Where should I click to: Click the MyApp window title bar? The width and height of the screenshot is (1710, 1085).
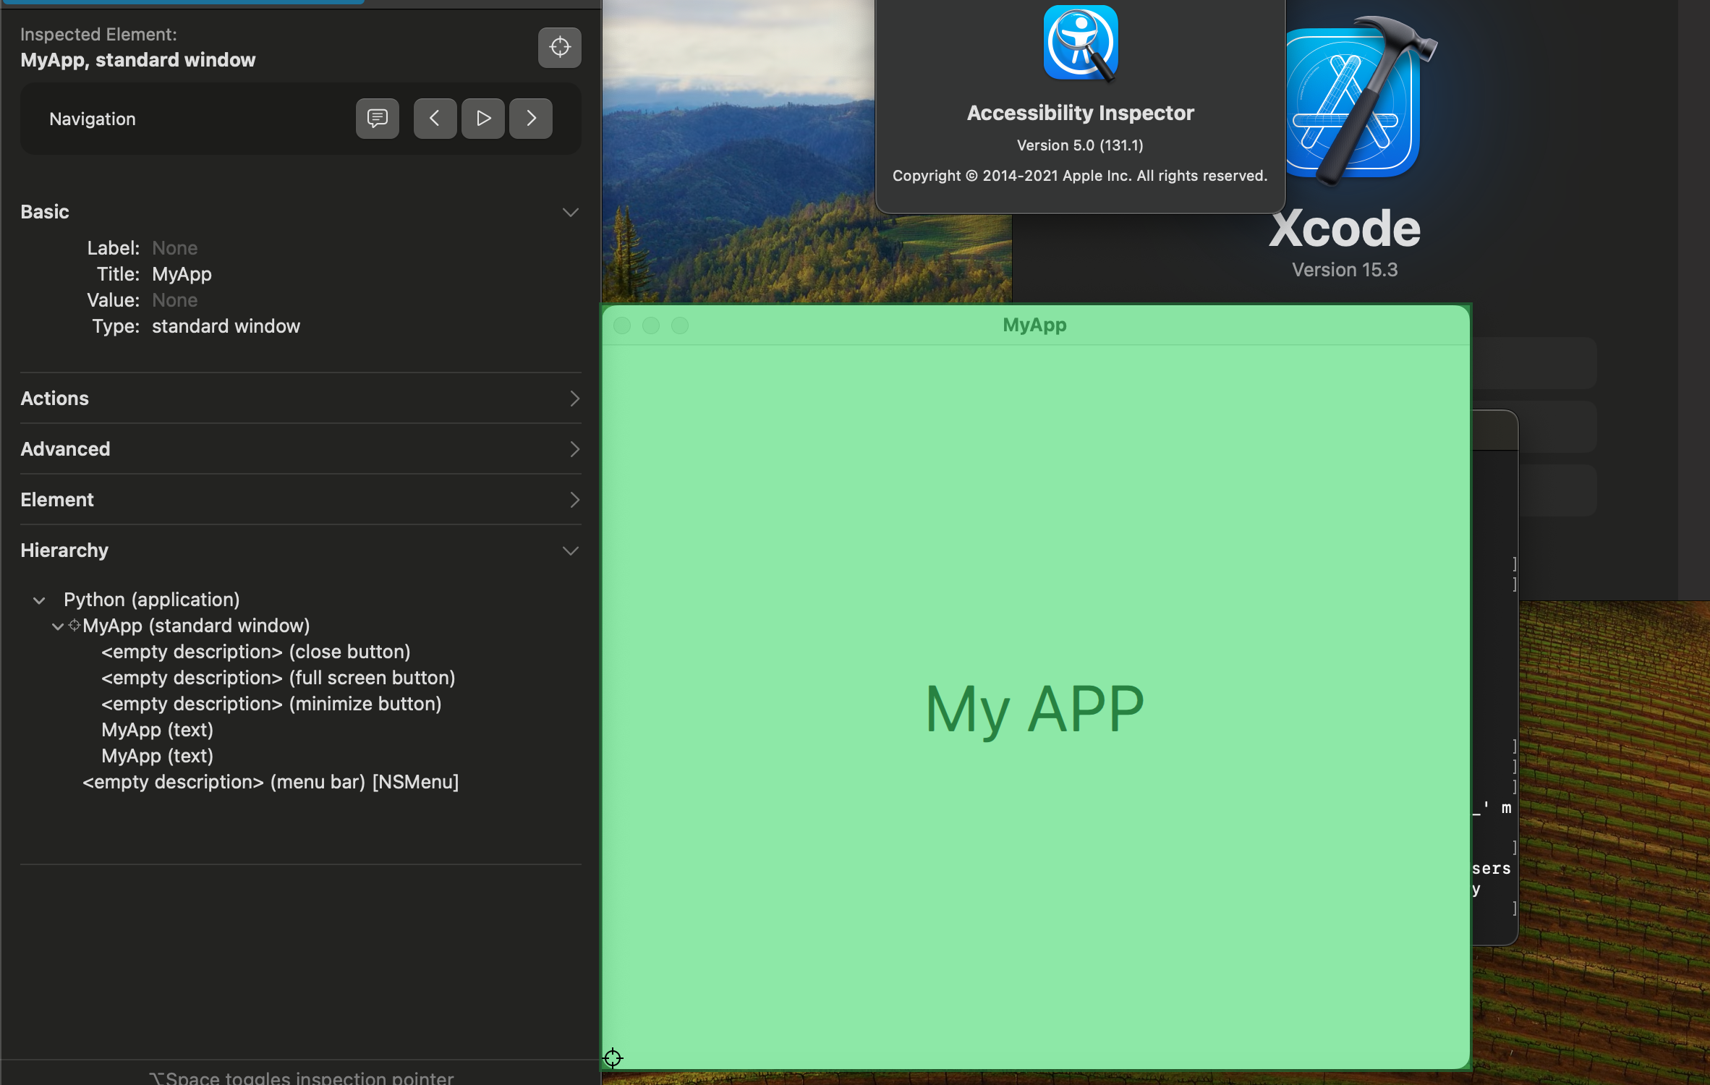1034,325
